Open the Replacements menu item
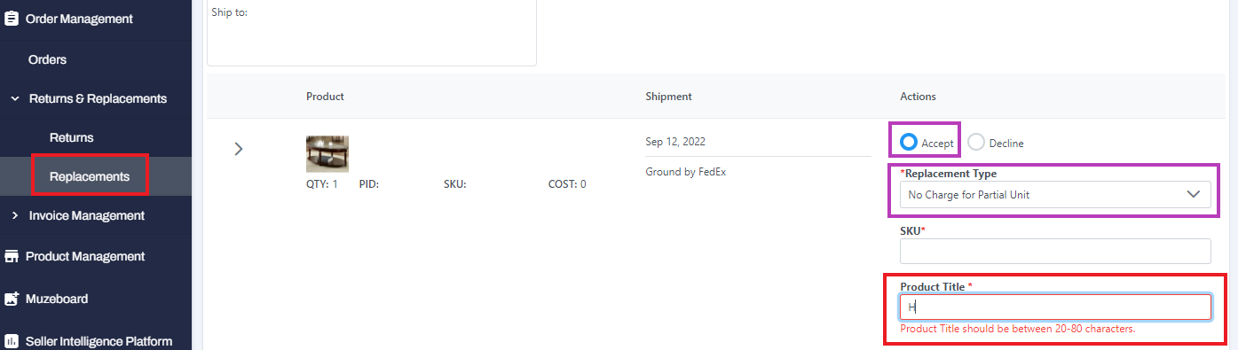The image size is (1238, 350). click(90, 176)
